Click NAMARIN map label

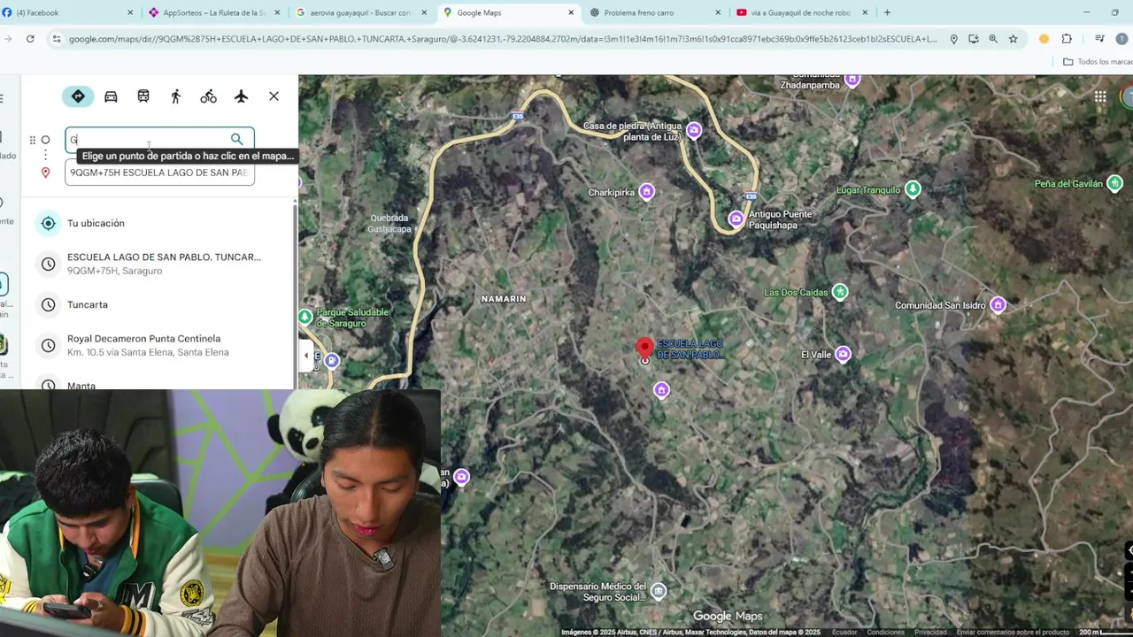(x=504, y=299)
